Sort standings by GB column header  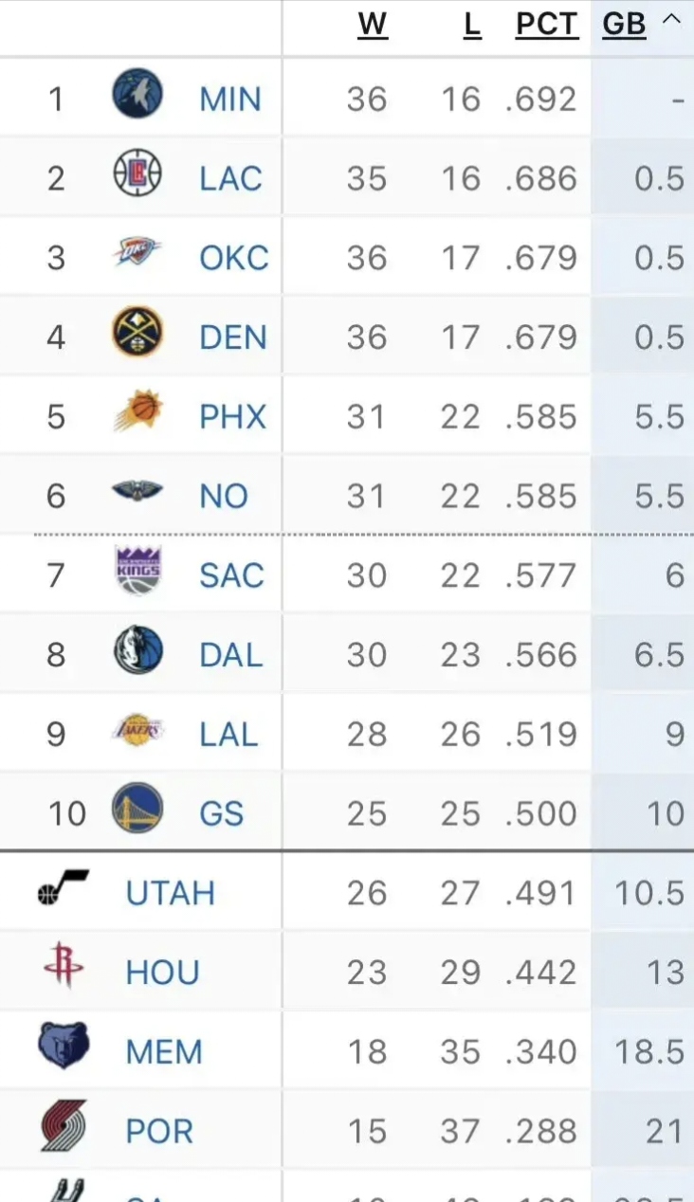[624, 25]
